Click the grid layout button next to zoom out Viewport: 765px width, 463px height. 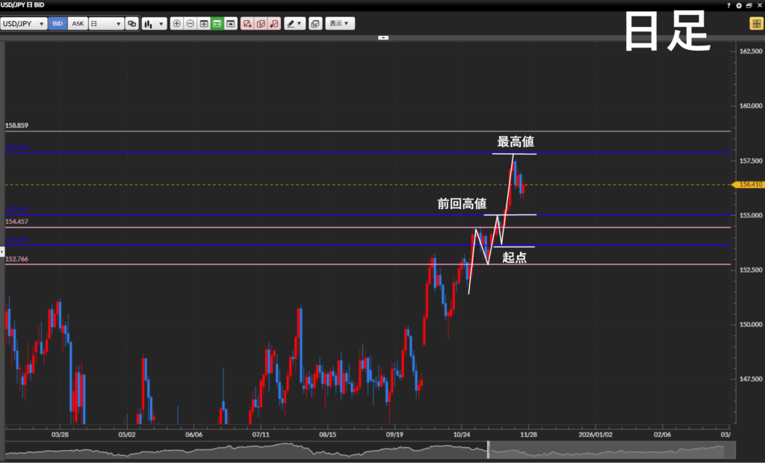tap(204, 23)
